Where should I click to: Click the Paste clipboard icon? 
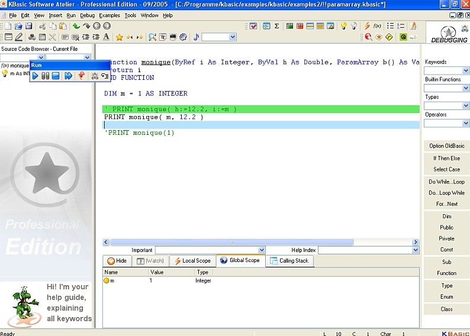point(63,26)
